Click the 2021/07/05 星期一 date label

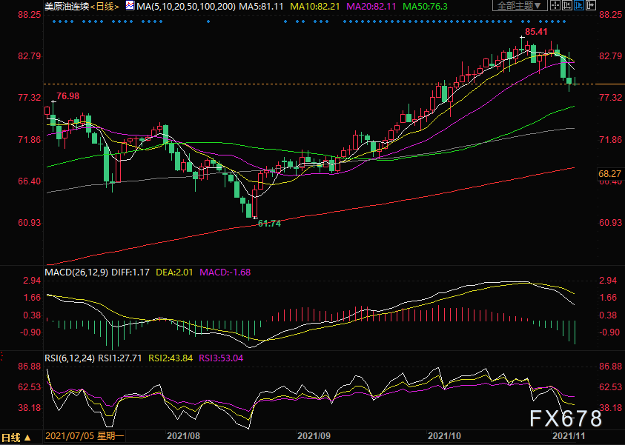tap(85, 436)
